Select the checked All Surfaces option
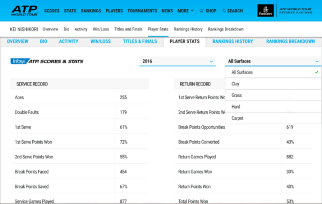This screenshot has height=204, width=322. 273,72
